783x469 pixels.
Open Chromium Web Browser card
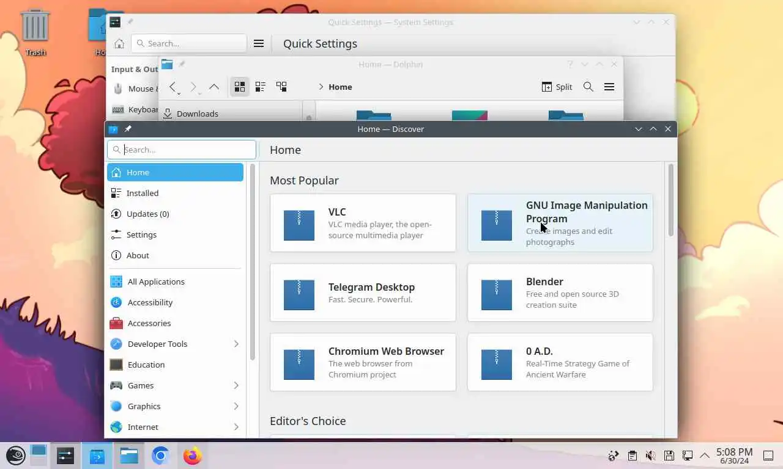point(363,362)
